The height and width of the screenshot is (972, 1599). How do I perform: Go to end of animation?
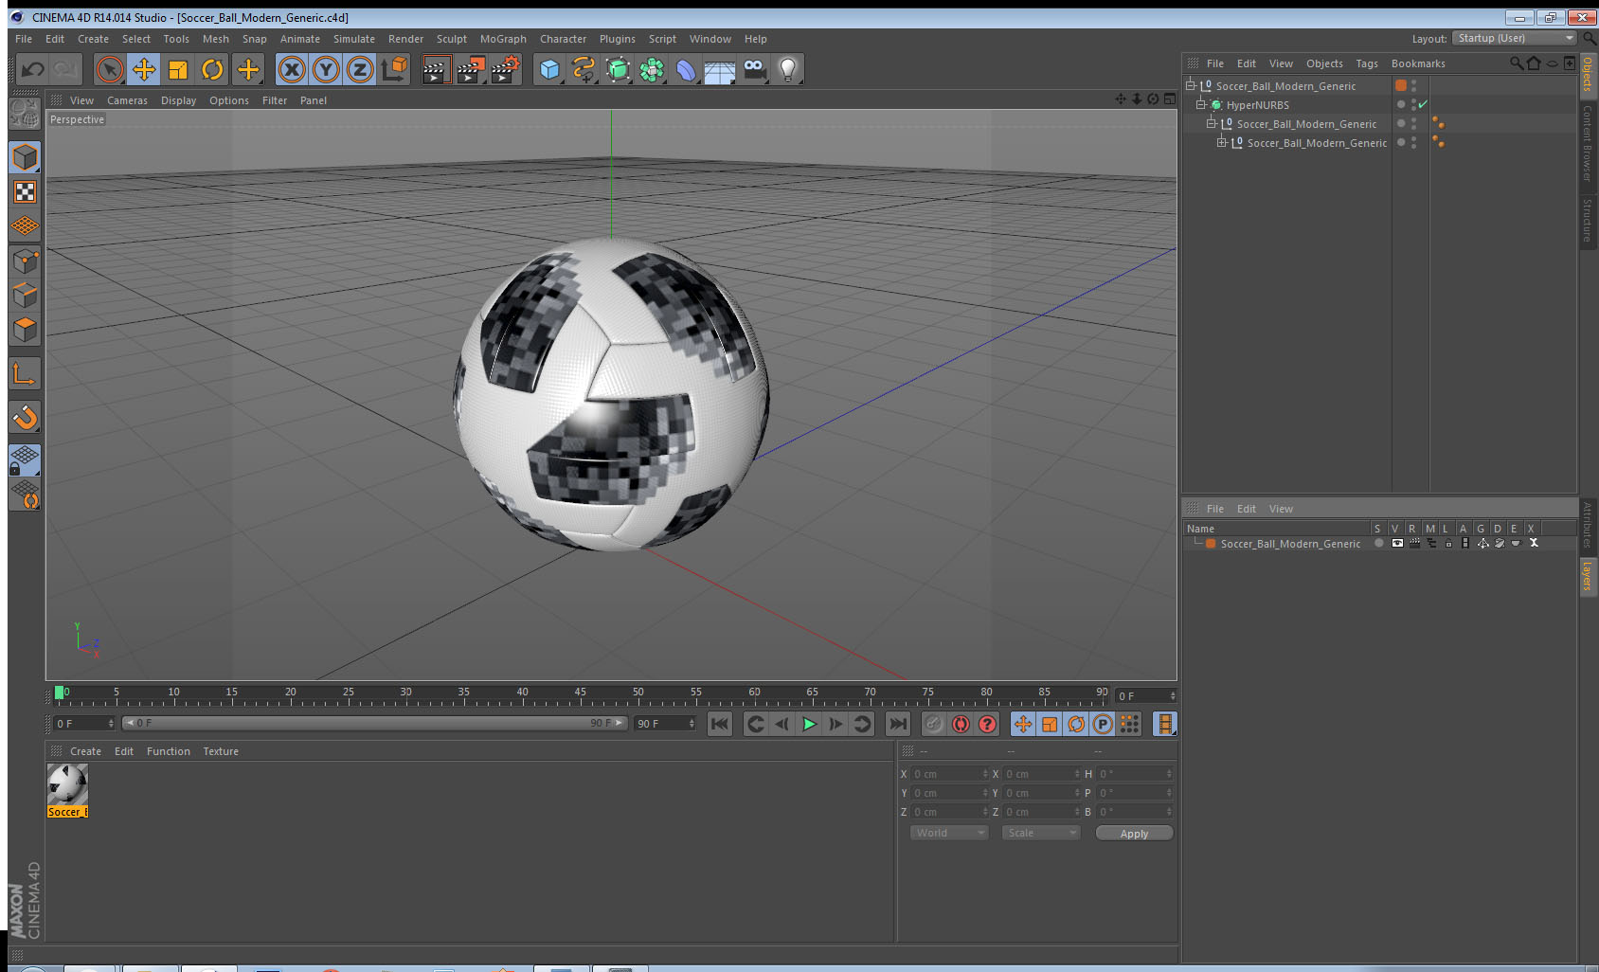tap(897, 724)
